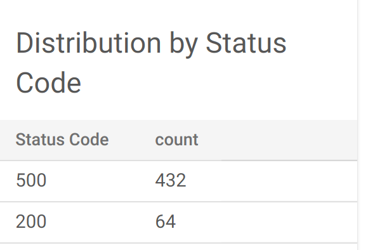Click the word "Code" in the heading
Screen dimensions: 368x250
tap(49, 83)
